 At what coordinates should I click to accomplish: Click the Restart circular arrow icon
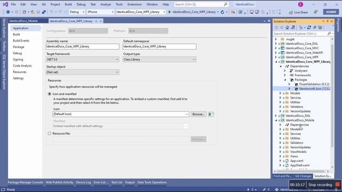pos(222,12)
